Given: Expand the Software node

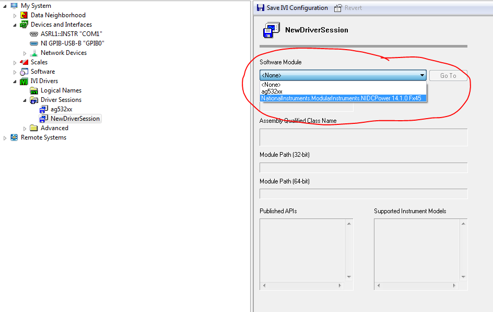Looking at the screenshot, I should [x=15, y=72].
